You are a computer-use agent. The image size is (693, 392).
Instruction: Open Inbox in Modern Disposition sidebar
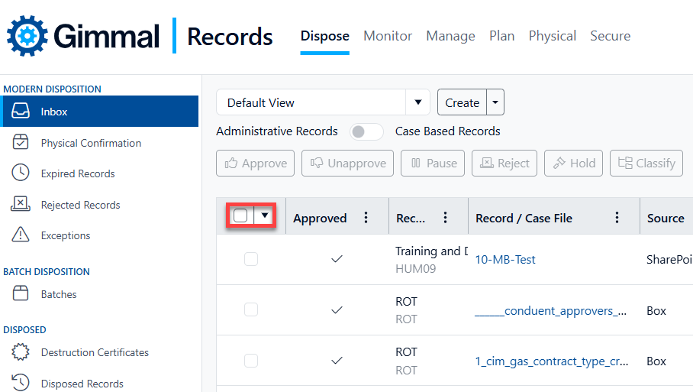[x=53, y=112]
